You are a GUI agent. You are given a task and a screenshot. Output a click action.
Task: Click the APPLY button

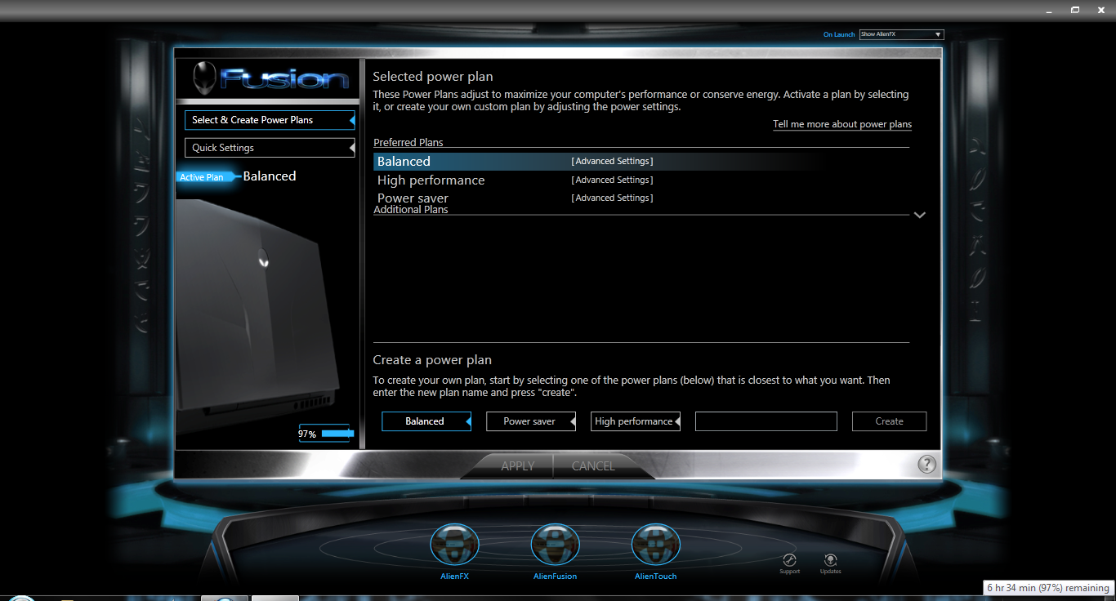pyautogui.click(x=517, y=466)
